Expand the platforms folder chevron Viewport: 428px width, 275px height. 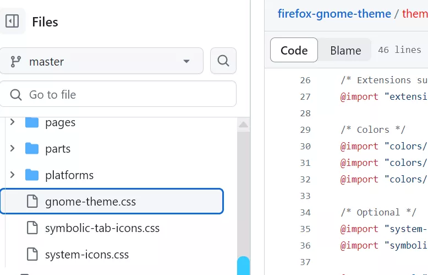[x=12, y=175]
